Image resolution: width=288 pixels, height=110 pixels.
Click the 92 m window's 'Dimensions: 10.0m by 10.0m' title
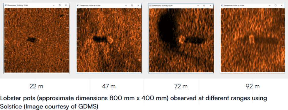(x=234, y=5)
